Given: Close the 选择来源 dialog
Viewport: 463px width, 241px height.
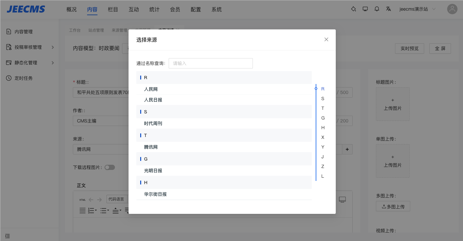Looking at the screenshot, I should pos(326,39).
